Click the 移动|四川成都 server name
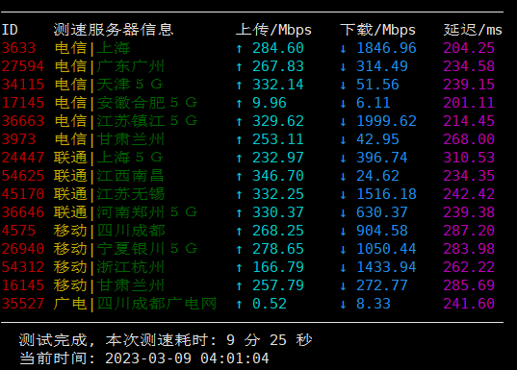Viewport: 517px width, 370px height. [x=109, y=231]
